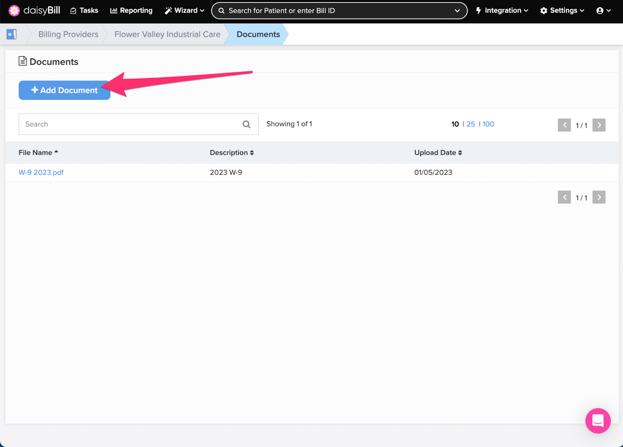This screenshot has height=447, width=623.
Task: Go to previous page using the pager above the table
Action: point(564,125)
